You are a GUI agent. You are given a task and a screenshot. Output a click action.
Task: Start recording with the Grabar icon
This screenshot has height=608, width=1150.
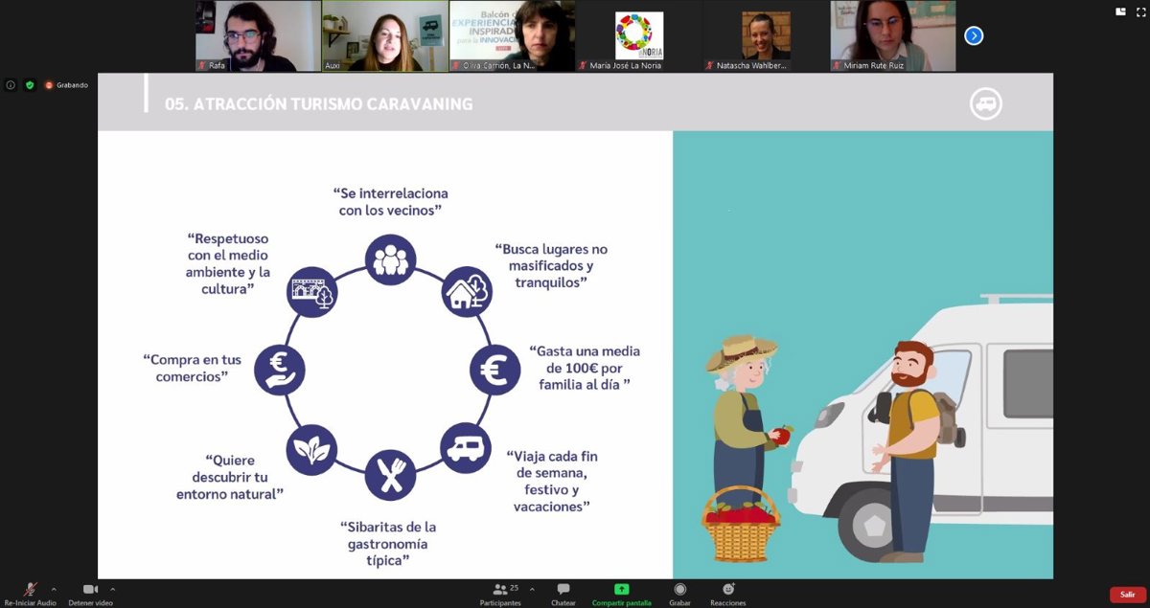(x=679, y=589)
